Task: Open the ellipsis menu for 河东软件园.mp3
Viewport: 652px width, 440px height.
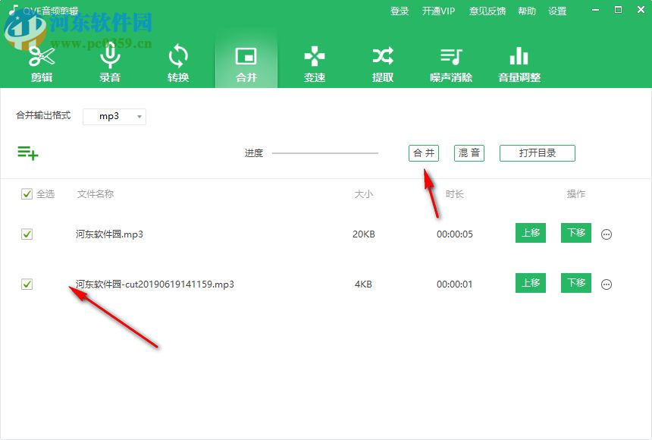Action: pyautogui.click(x=607, y=234)
